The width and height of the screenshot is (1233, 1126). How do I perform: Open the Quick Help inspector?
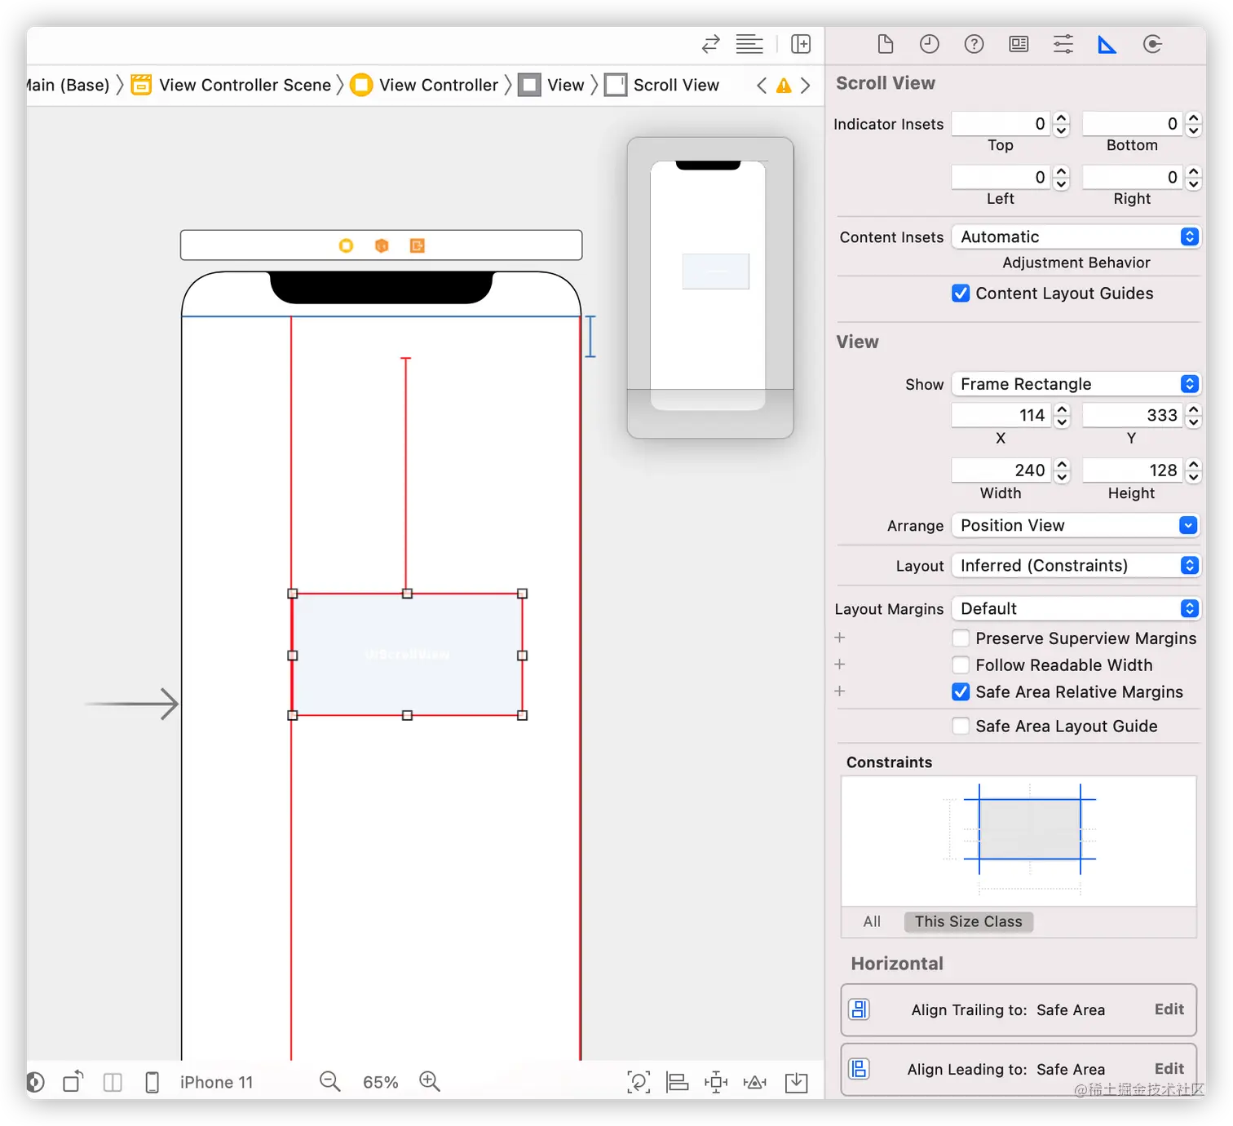974,44
